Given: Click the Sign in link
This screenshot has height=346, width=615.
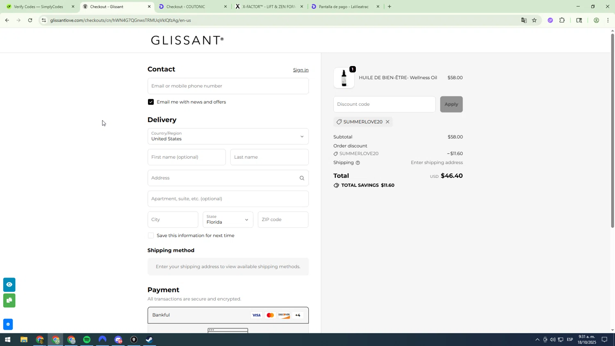Looking at the screenshot, I should click(301, 70).
